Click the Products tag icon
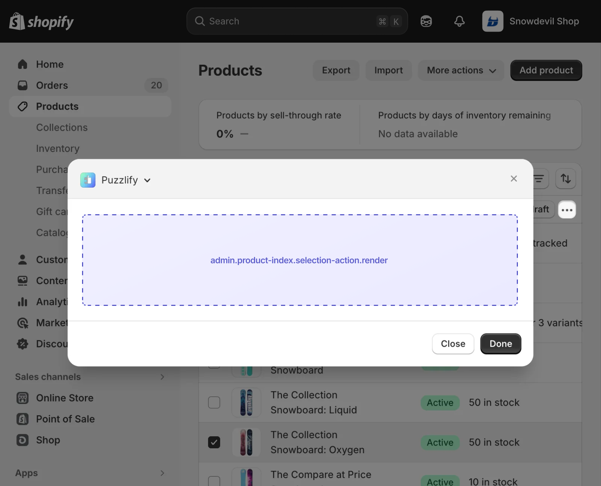The width and height of the screenshot is (601, 486). (x=22, y=106)
